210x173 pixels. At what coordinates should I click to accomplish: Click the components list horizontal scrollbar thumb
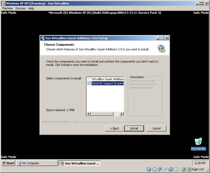102,114
